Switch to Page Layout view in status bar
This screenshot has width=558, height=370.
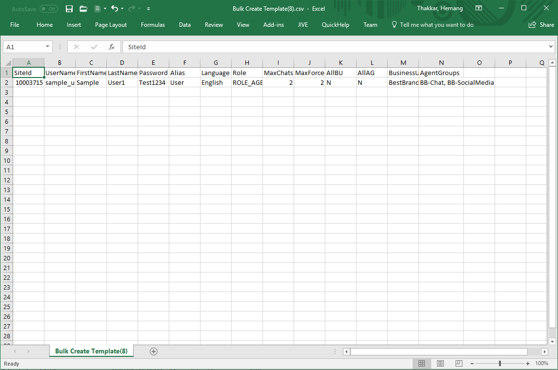pos(440,364)
